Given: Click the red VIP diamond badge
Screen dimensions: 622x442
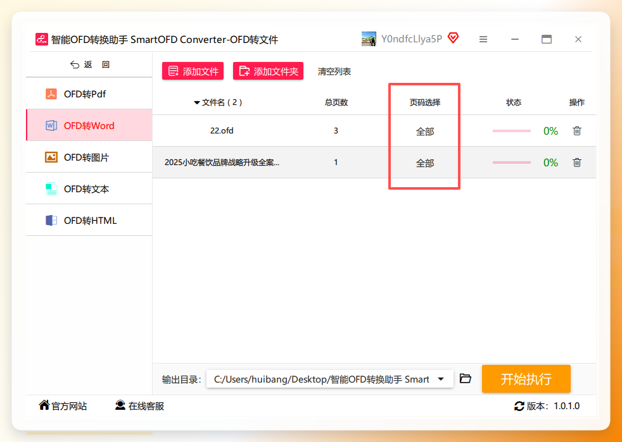Looking at the screenshot, I should click(453, 38).
